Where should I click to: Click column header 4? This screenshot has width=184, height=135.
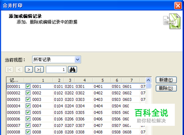click(84, 80)
